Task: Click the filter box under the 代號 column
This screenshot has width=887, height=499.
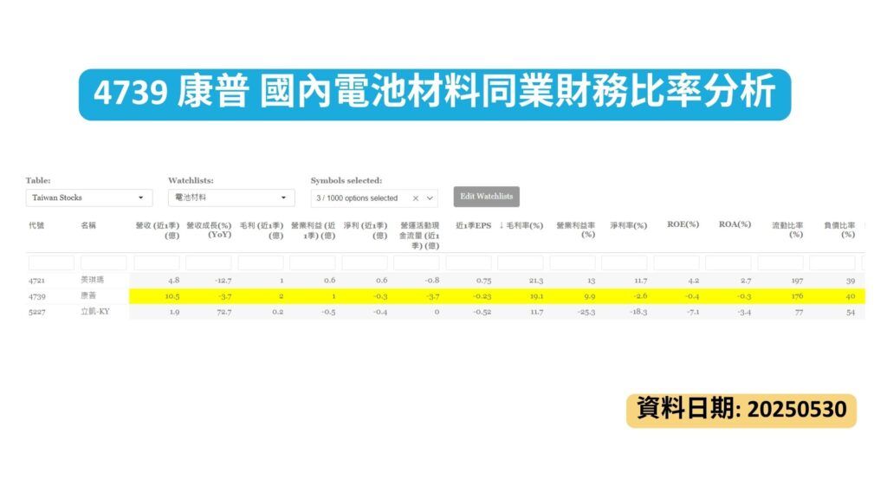Action: [x=49, y=262]
